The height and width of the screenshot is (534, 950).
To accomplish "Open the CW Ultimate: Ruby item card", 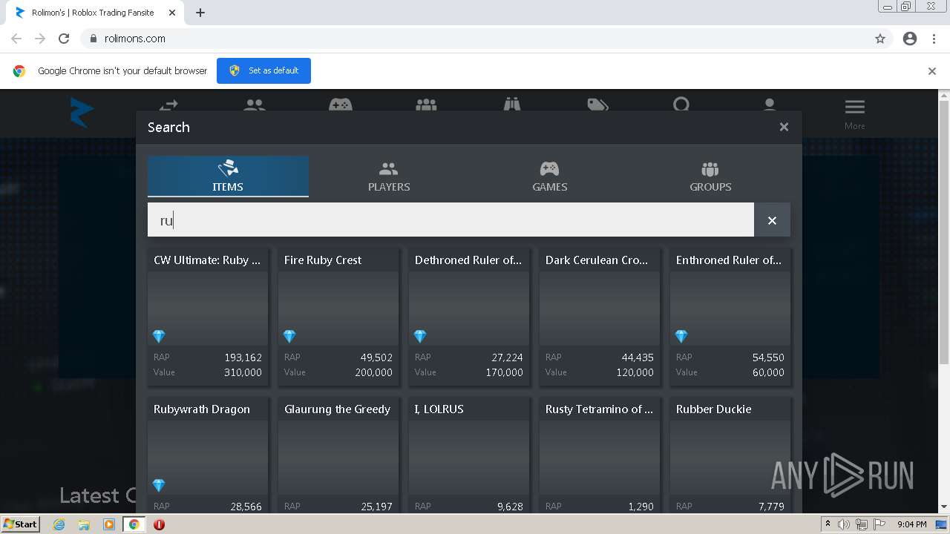I will click(208, 317).
